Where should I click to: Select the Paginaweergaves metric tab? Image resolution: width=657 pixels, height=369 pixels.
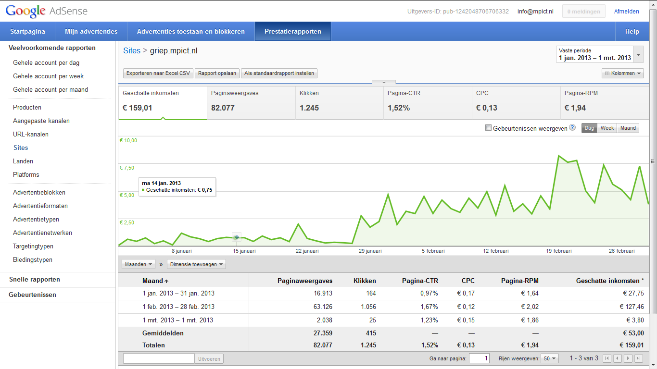coord(251,102)
